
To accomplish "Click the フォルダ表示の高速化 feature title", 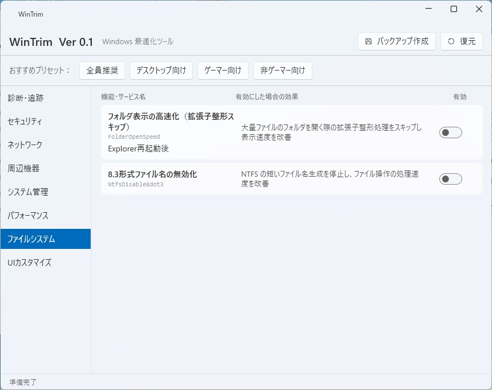I will click(171, 122).
